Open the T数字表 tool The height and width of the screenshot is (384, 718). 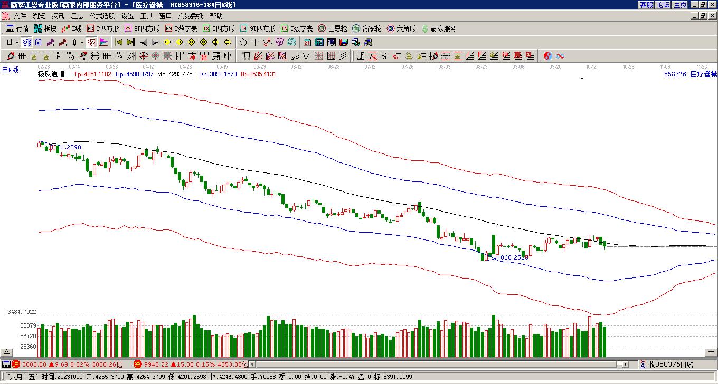[x=297, y=28]
